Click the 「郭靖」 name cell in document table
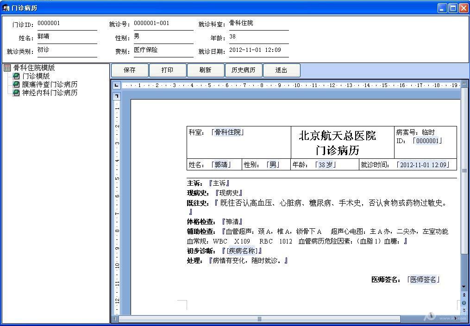The image size is (470, 326). pyautogui.click(x=221, y=165)
